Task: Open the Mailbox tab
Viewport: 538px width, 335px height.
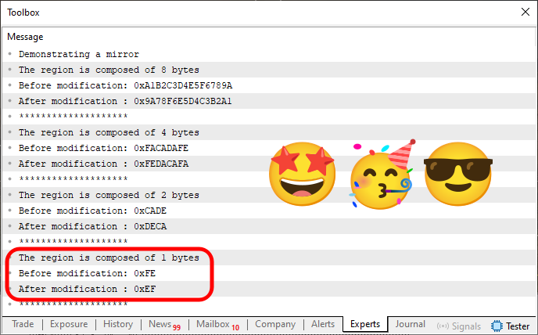Action: tap(217, 324)
